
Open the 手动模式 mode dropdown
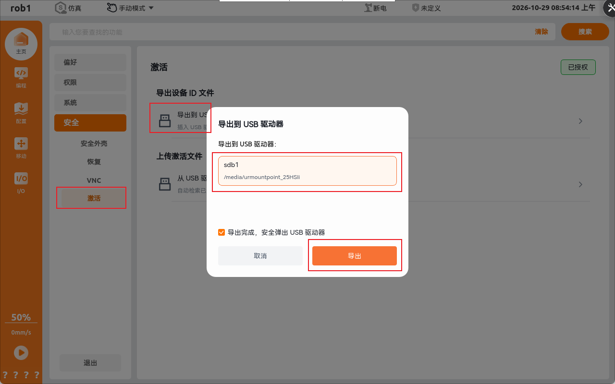coord(130,8)
